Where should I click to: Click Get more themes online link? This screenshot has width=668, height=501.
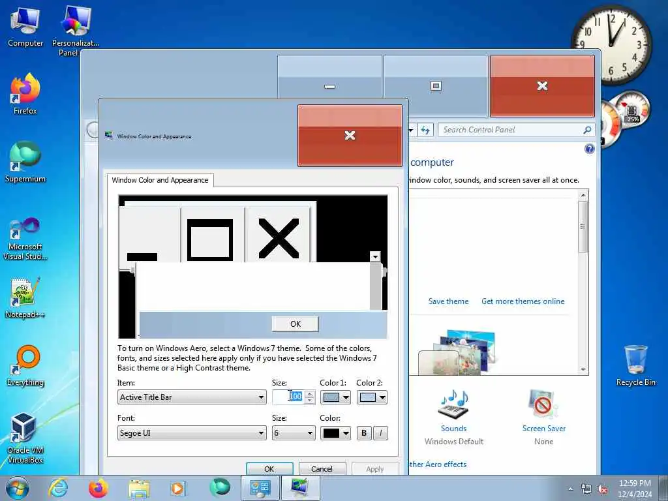pyautogui.click(x=523, y=301)
